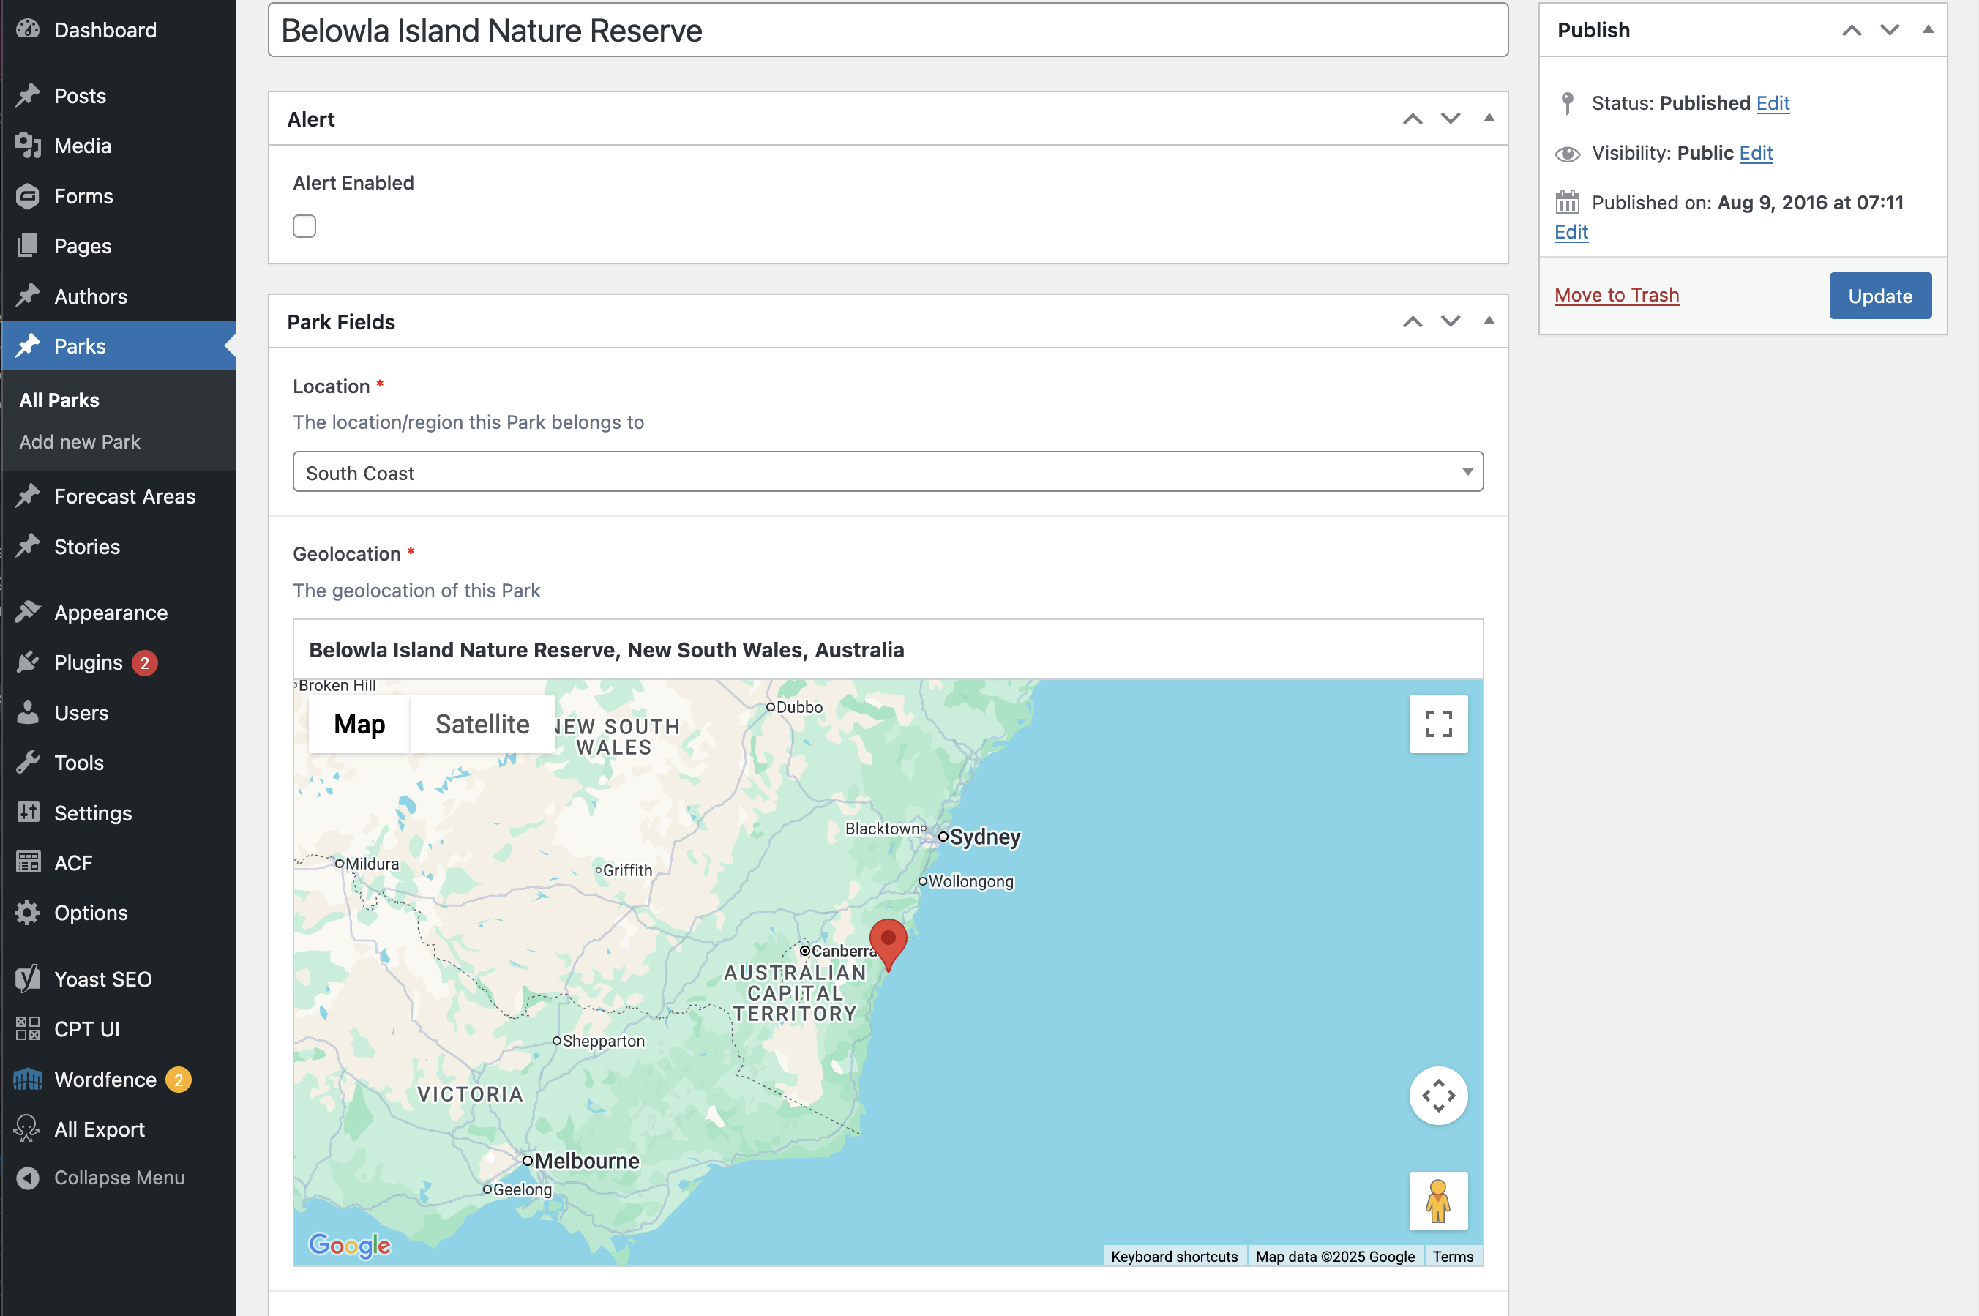The image size is (1979, 1316).
Task: Enable the Alert Enabled checkbox
Action: point(304,227)
